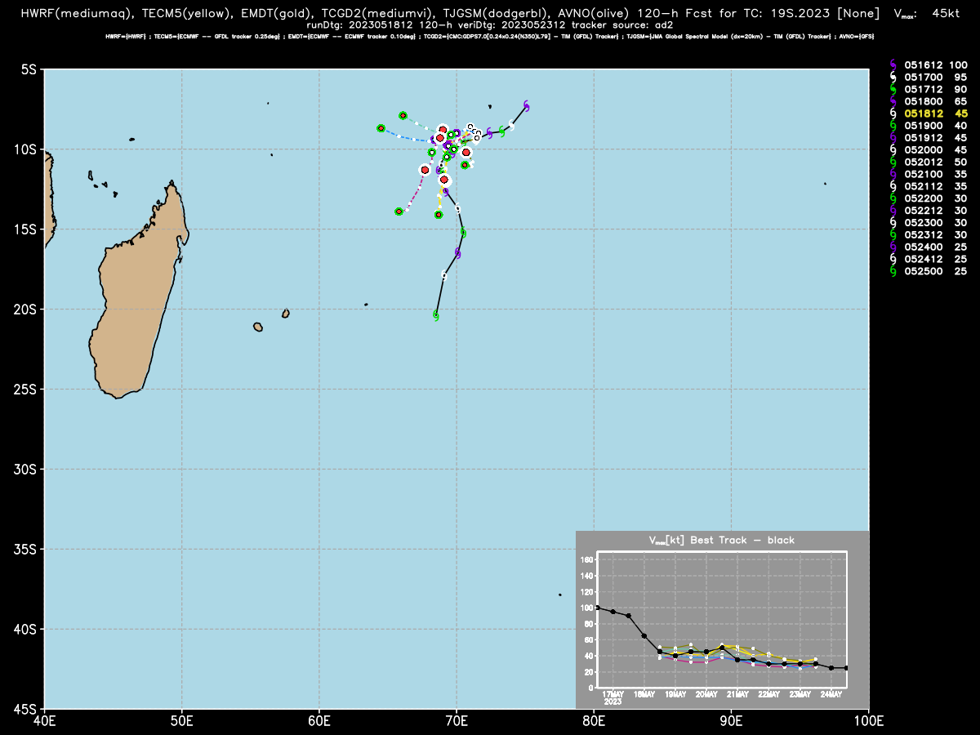Viewport: 980px width, 735px height.
Task: Click the 100E longitude axis label
Action: 868,722
